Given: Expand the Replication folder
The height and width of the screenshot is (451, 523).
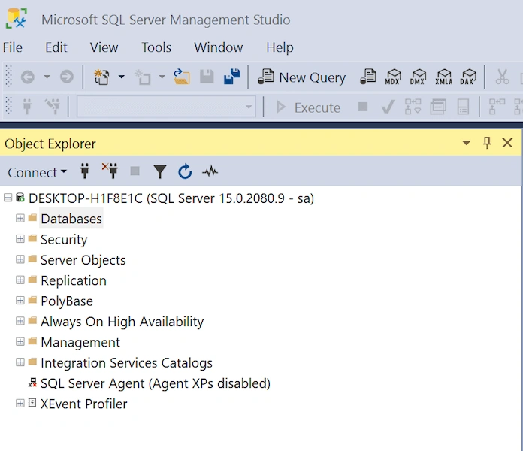Looking at the screenshot, I should point(20,280).
